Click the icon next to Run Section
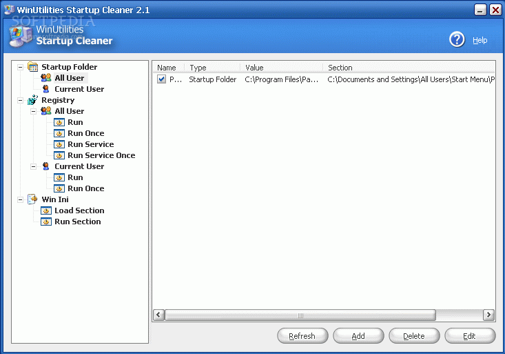The image size is (505, 354). [x=46, y=222]
